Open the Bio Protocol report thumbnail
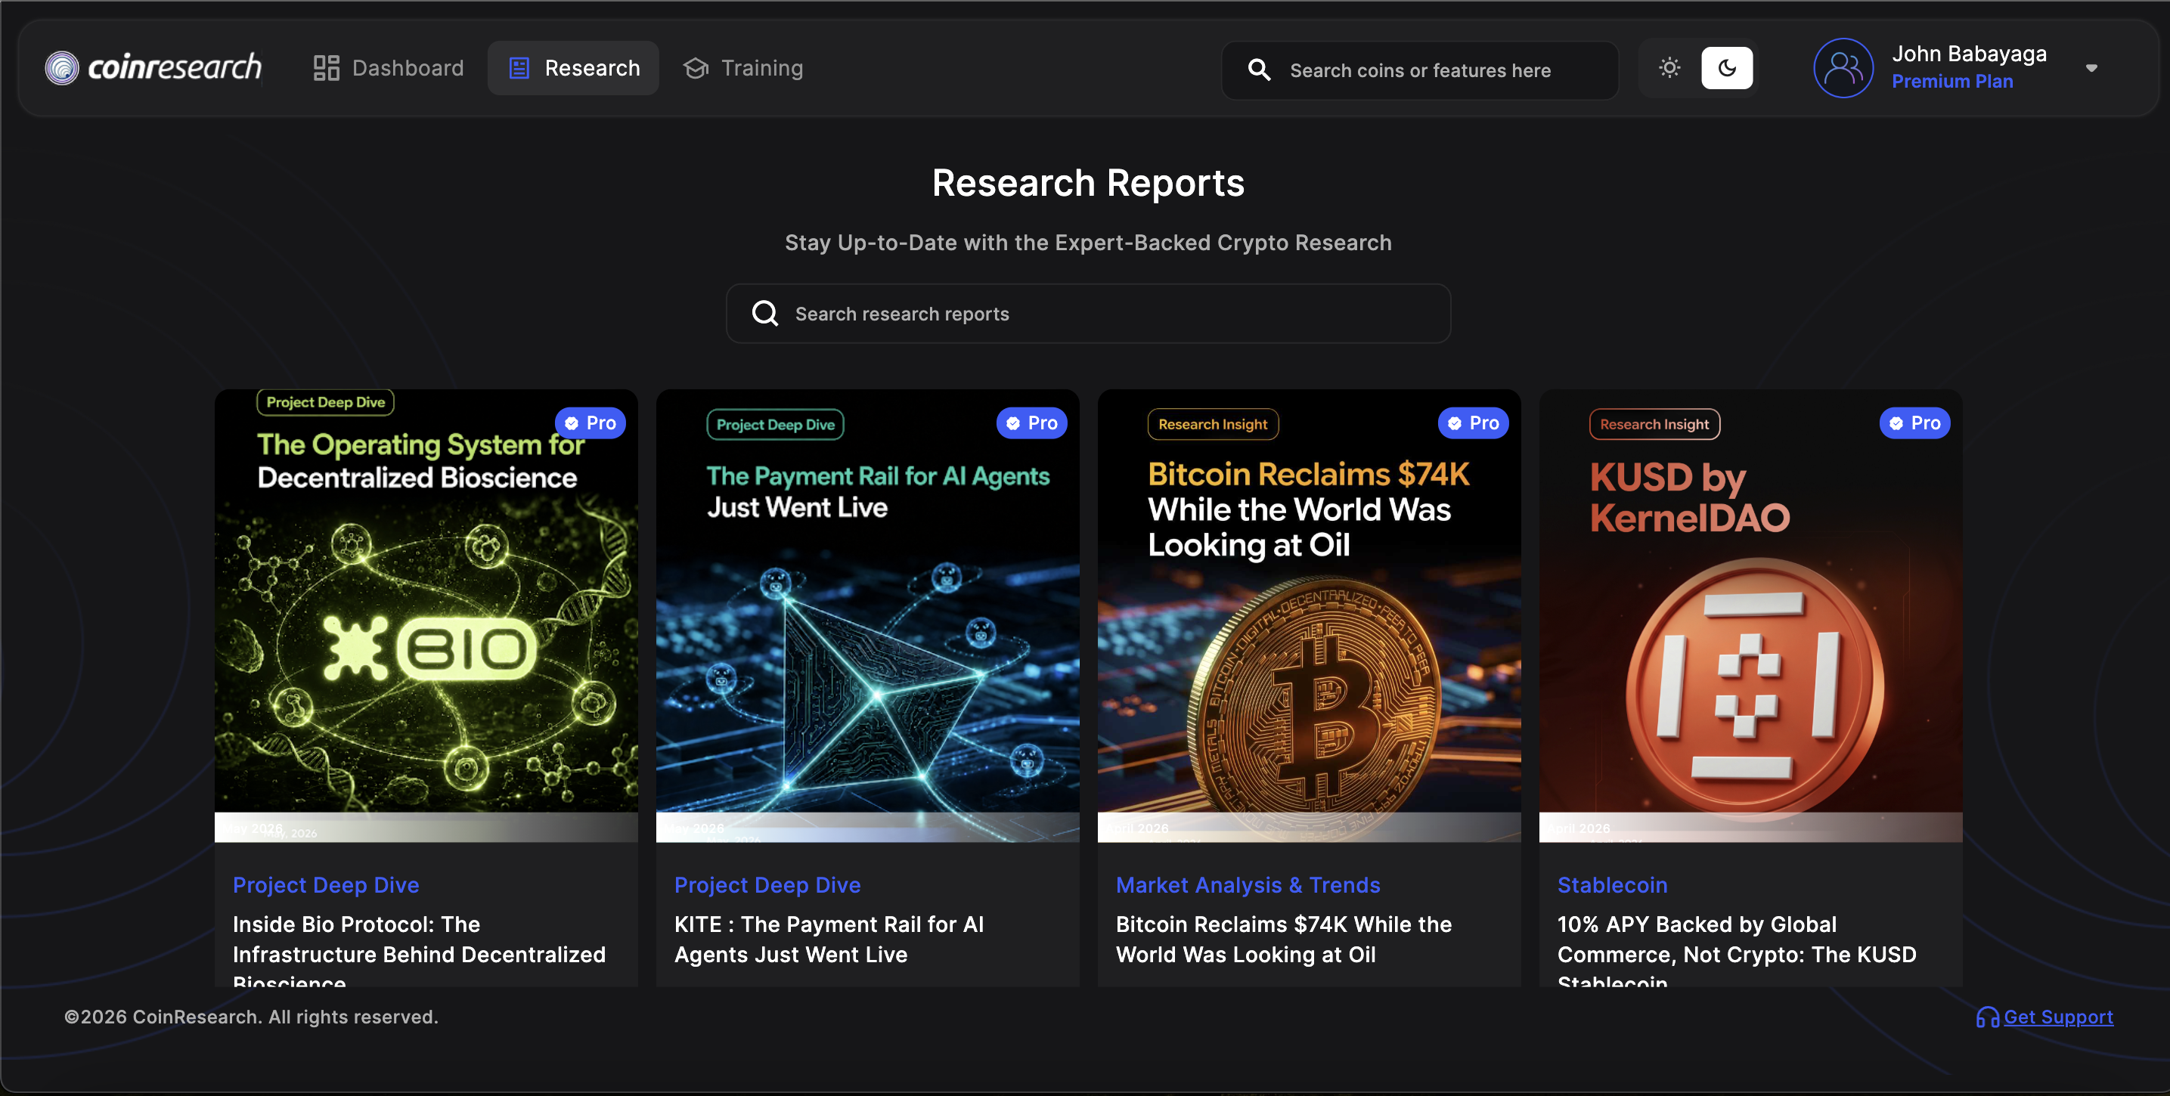The height and width of the screenshot is (1096, 2170). tap(426, 616)
